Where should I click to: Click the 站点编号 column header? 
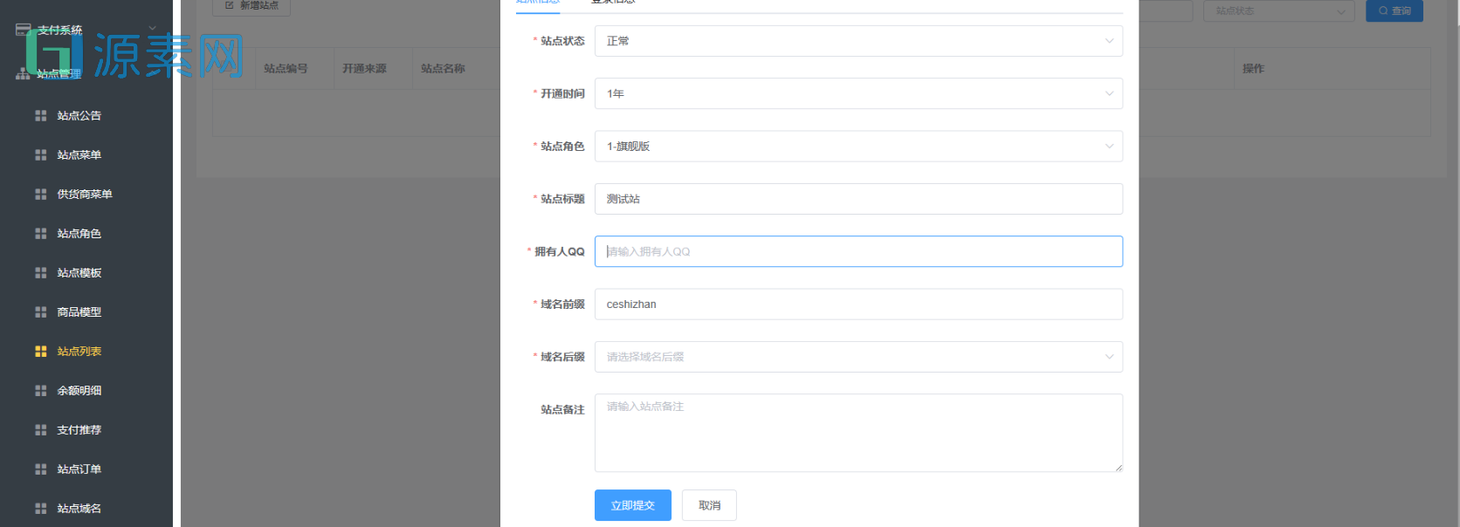(286, 68)
